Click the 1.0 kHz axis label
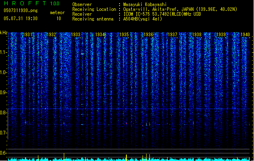The image size is (254, 161). [x=4, y=72]
